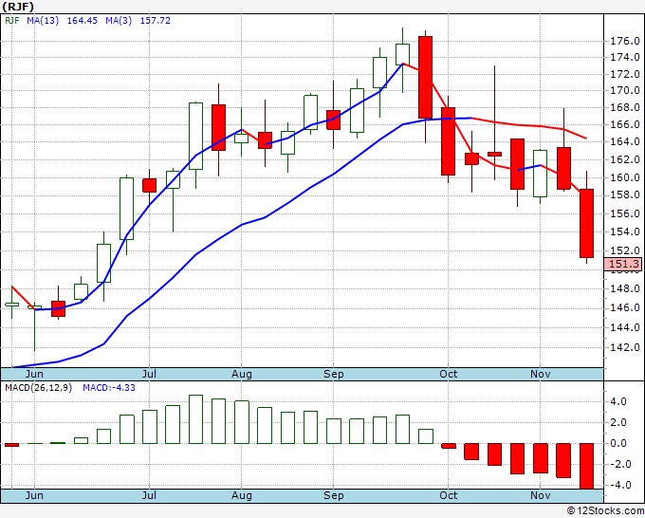Select the green RJF legend label

[x=12, y=20]
